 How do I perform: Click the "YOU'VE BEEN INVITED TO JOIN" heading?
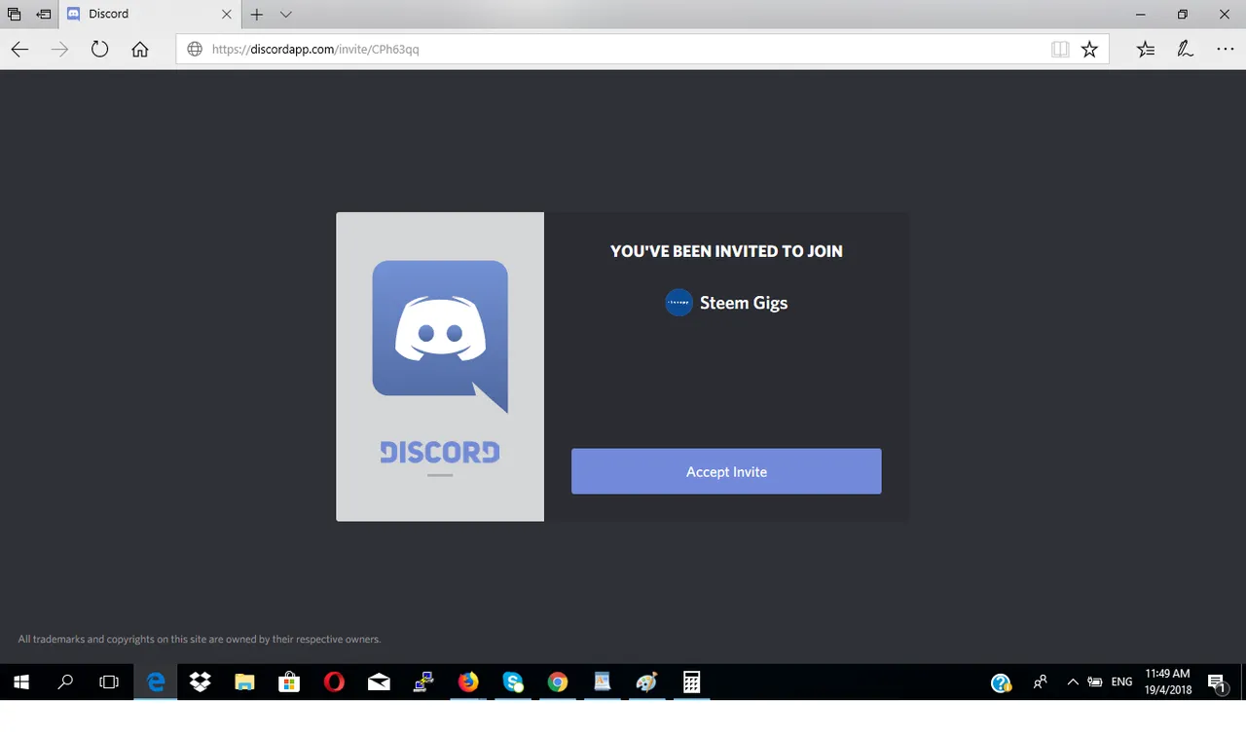point(726,251)
